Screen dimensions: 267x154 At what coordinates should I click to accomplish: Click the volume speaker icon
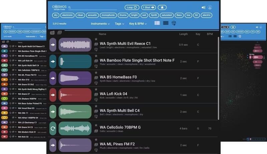203,7
